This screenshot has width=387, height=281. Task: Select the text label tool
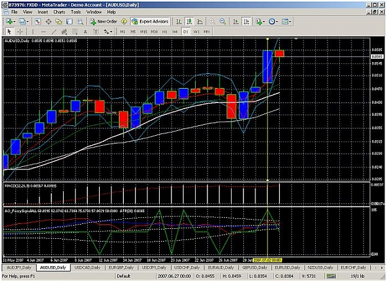(95, 32)
